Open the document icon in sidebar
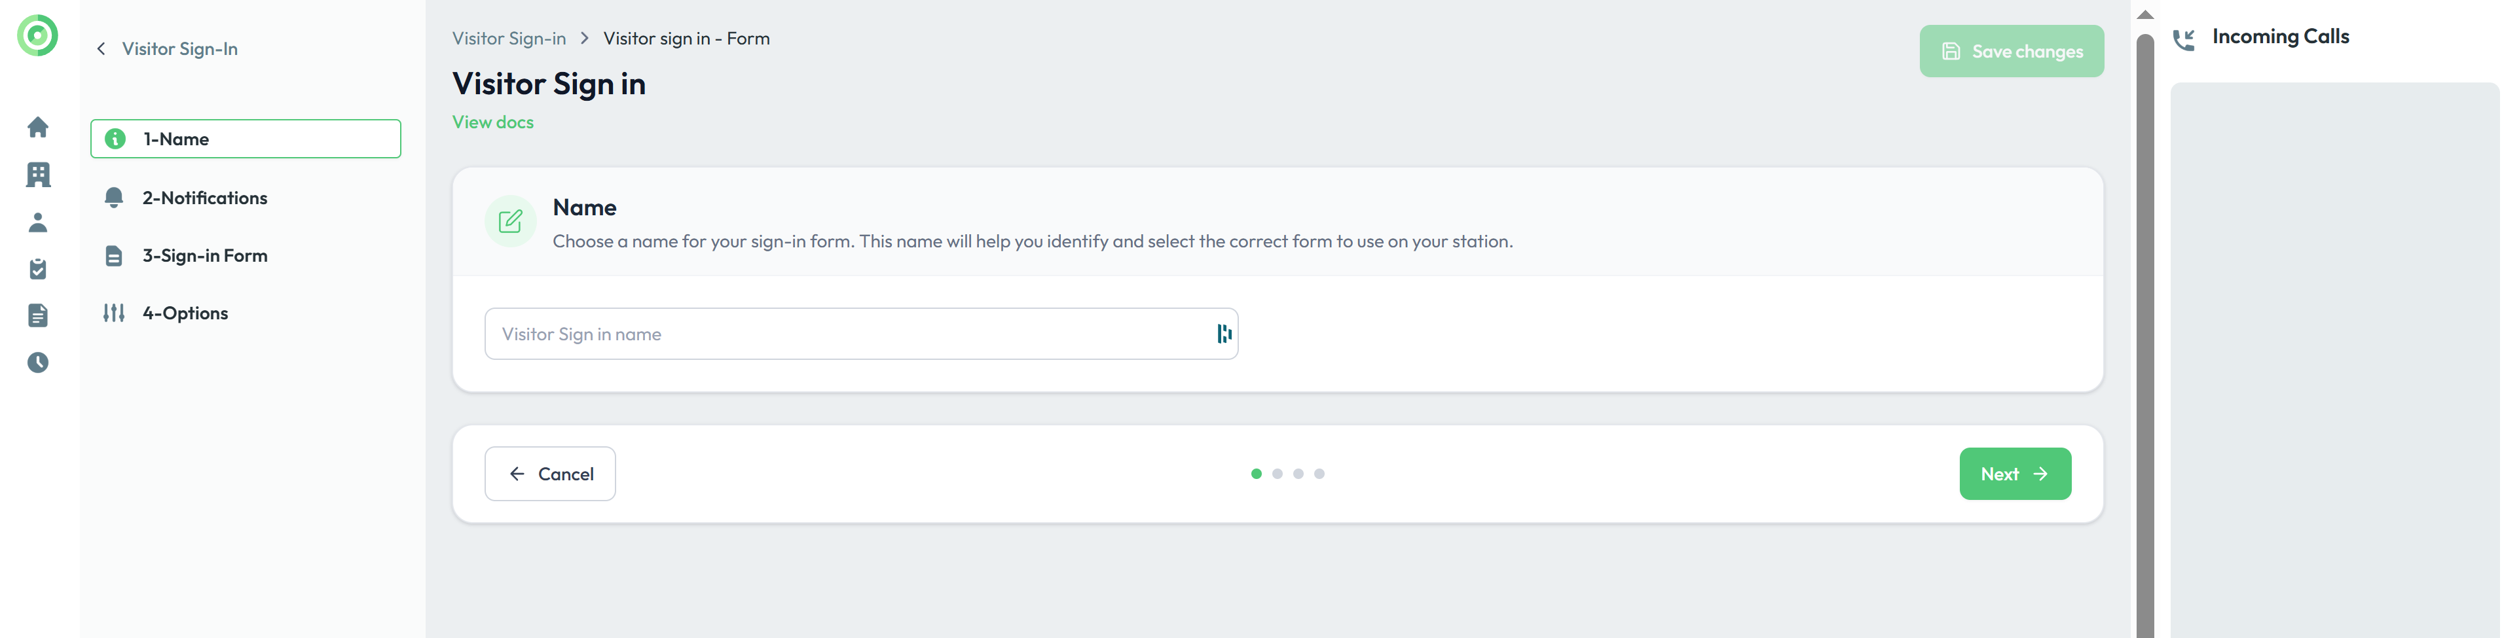2502x638 pixels. click(38, 315)
